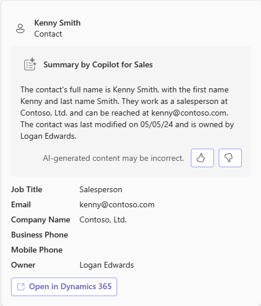Select the Summary by Copilot for Sales heading
The height and width of the screenshot is (306, 261).
(98, 64)
